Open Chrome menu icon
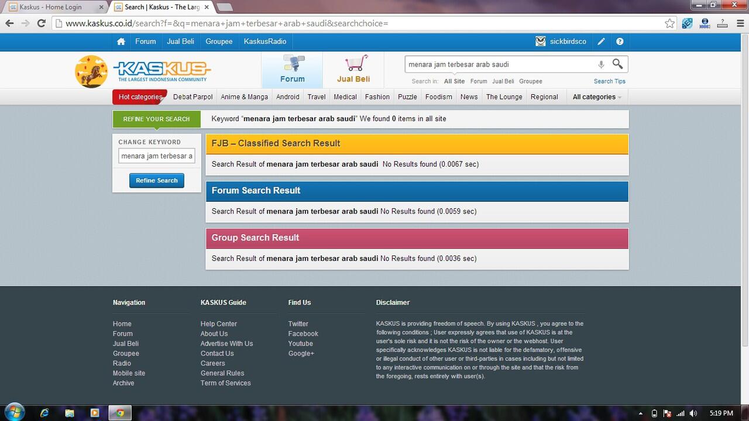749x421 pixels. coord(739,23)
